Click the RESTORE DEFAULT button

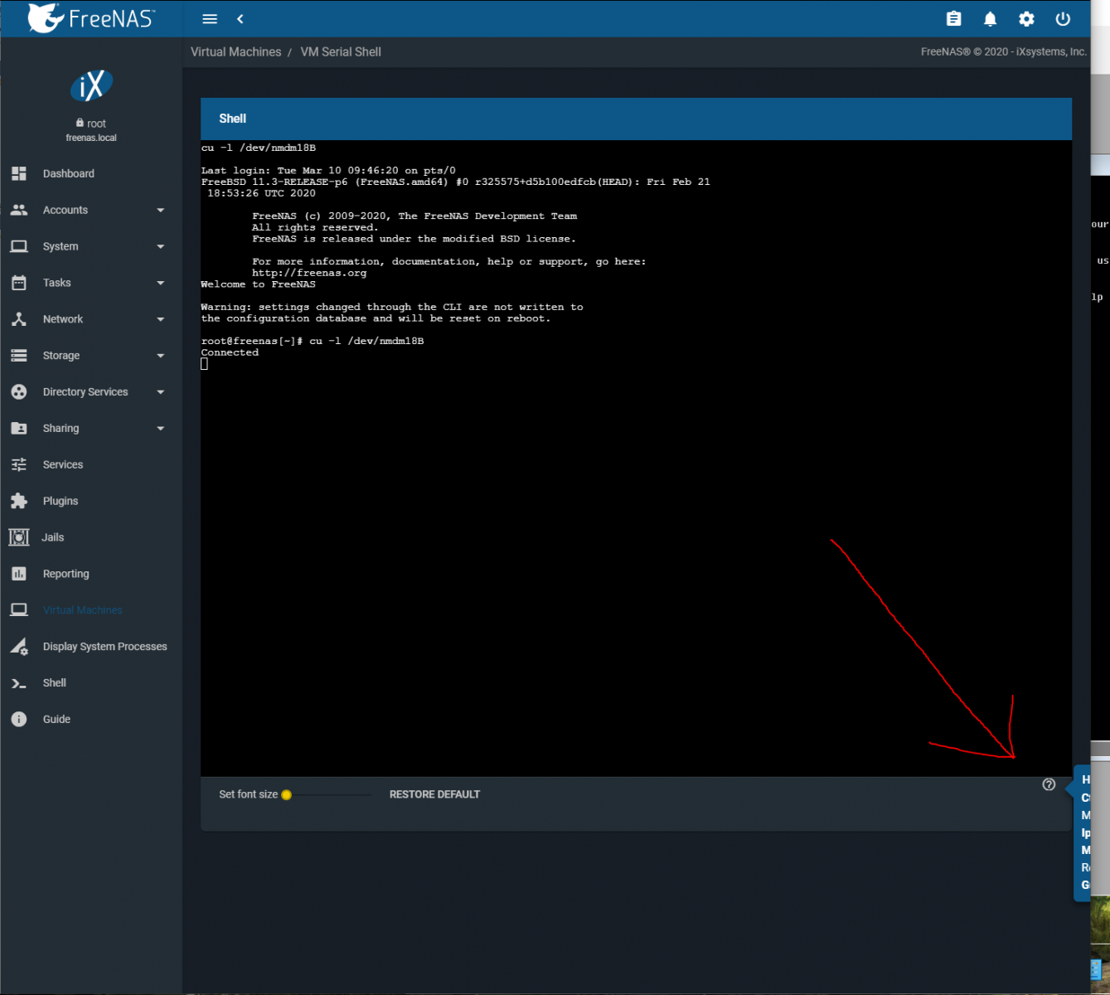click(434, 794)
